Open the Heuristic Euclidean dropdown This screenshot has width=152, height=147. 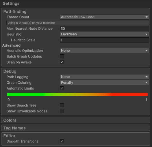tap(105, 34)
